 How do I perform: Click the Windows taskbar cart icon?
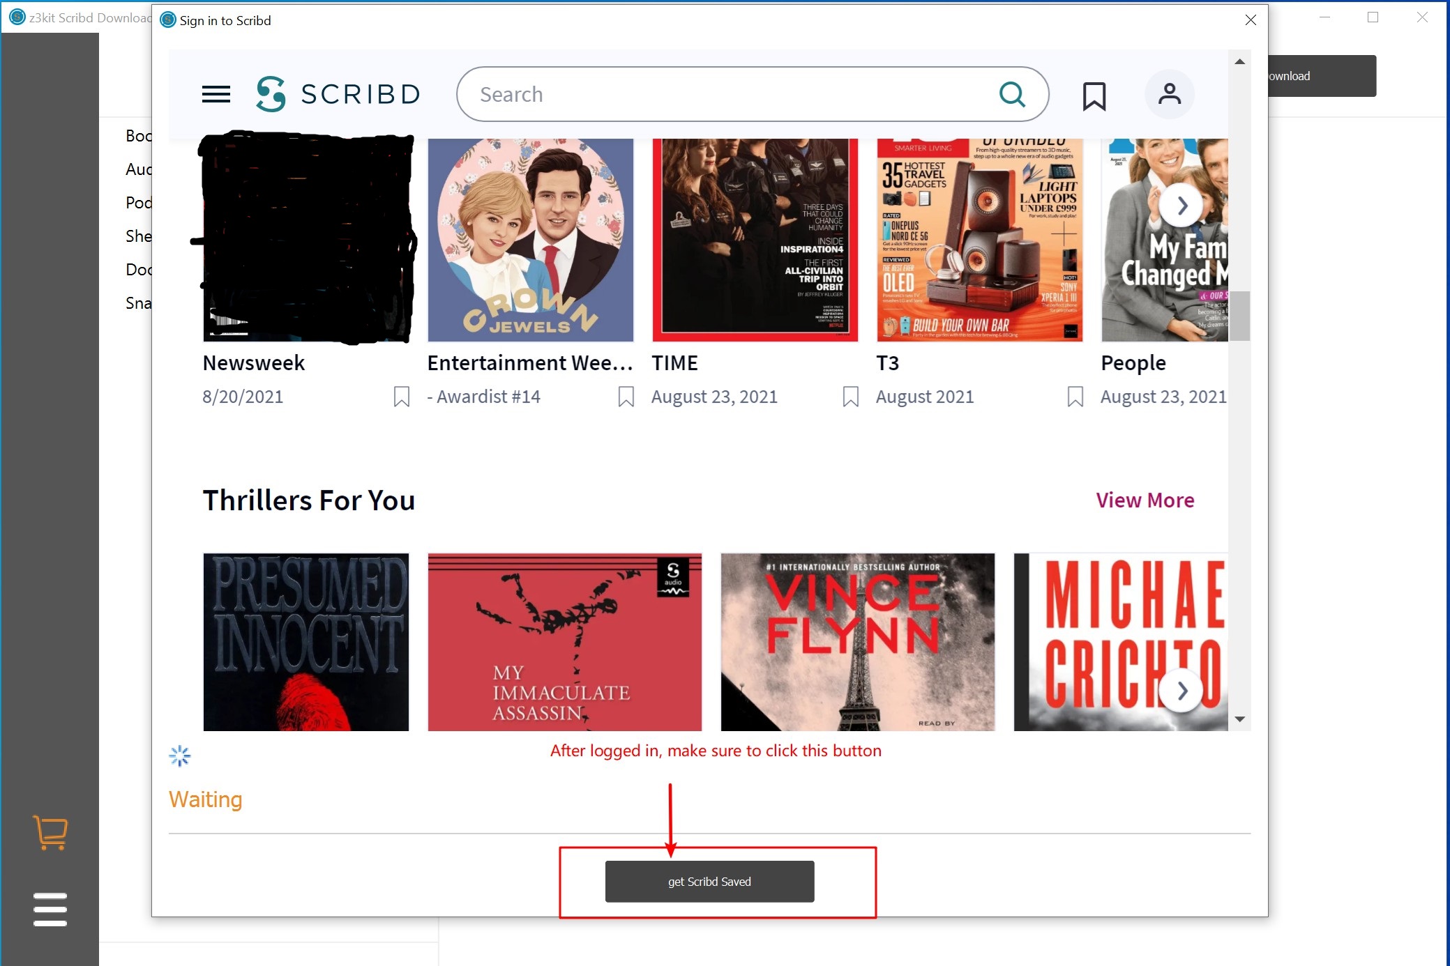coord(50,834)
